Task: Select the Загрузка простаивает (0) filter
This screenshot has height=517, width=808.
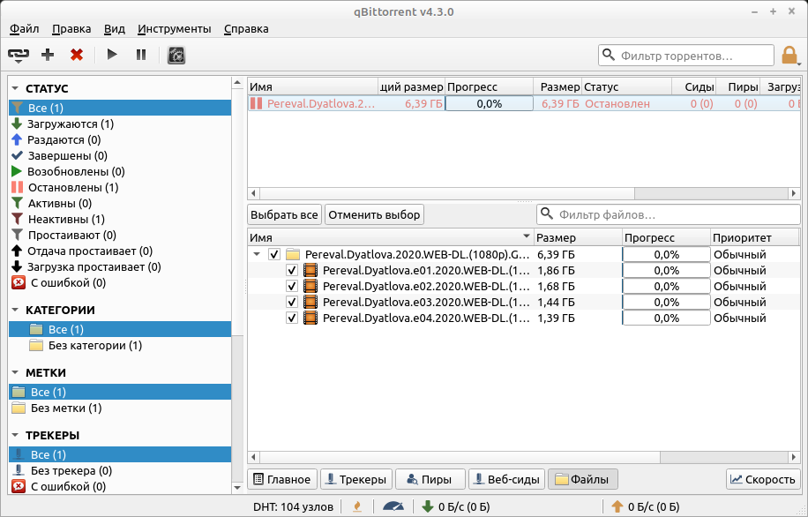Action: click(120, 267)
